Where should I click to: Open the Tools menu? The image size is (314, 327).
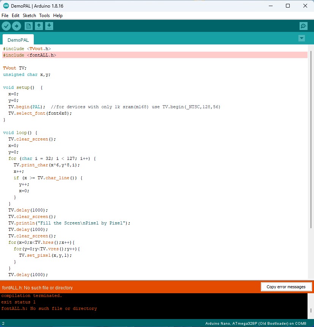click(44, 16)
